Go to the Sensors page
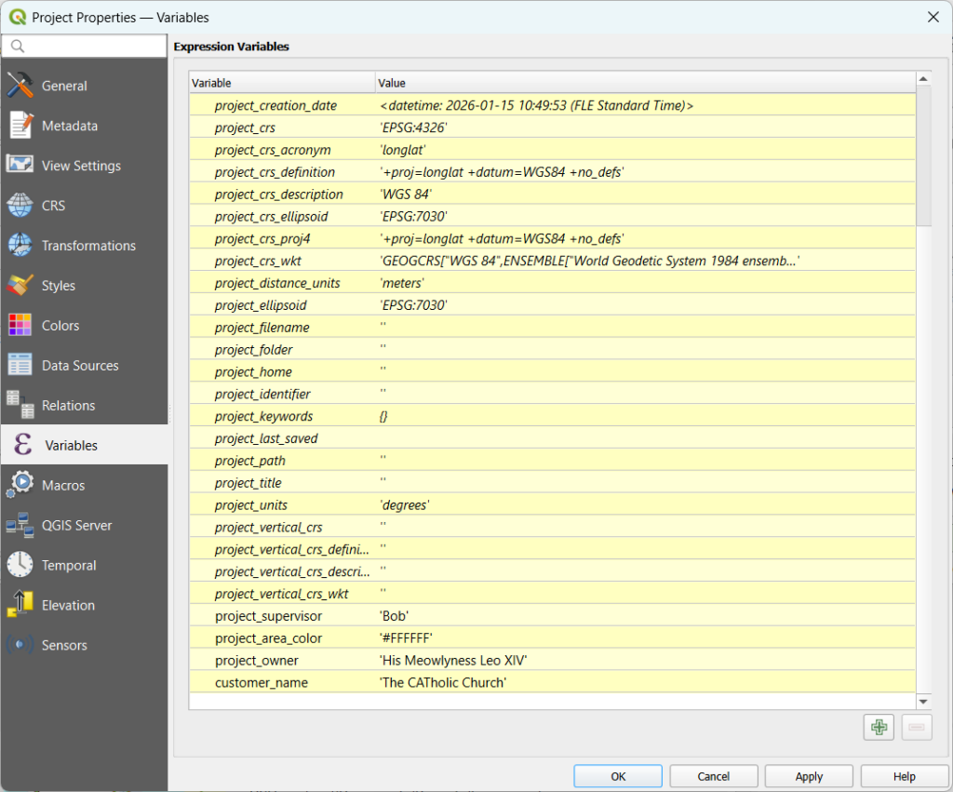953x792 pixels. 63,645
